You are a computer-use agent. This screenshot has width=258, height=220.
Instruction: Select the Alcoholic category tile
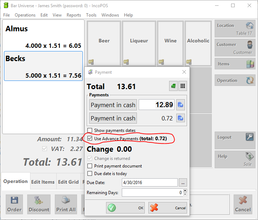point(198,43)
